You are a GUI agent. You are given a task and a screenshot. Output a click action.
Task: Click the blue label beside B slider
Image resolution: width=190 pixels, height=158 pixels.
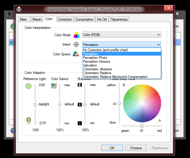click(113, 122)
